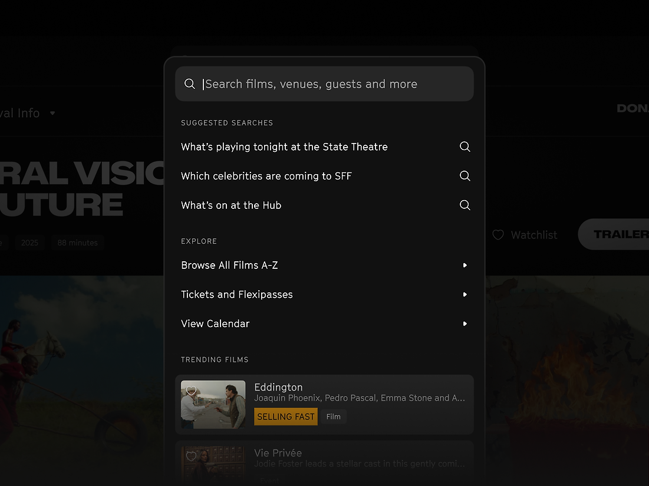Click search icon beside Hub suggestion
Viewport: 649px width, 486px height.
click(464, 205)
